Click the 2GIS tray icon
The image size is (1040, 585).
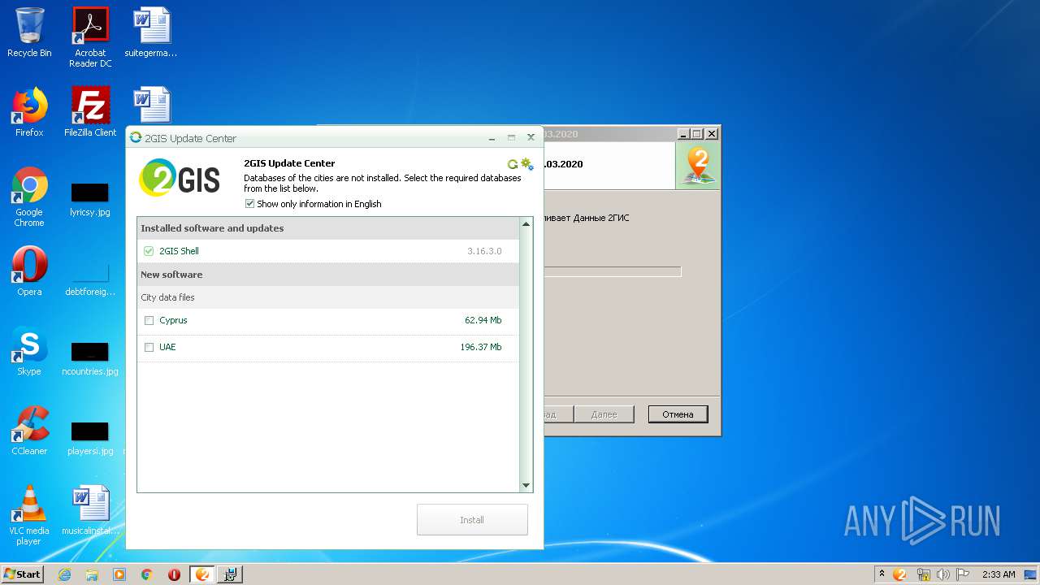click(899, 574)
